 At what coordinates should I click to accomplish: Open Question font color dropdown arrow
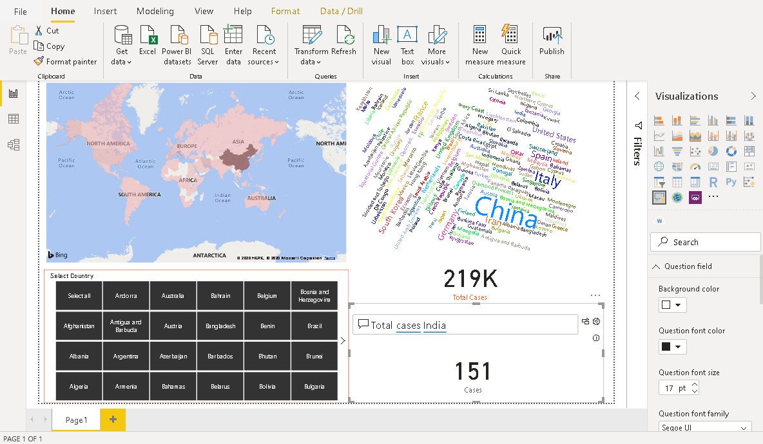point(679,347)
